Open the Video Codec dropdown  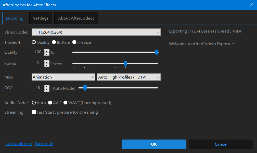pyautogui.click(x=96, y=32)
